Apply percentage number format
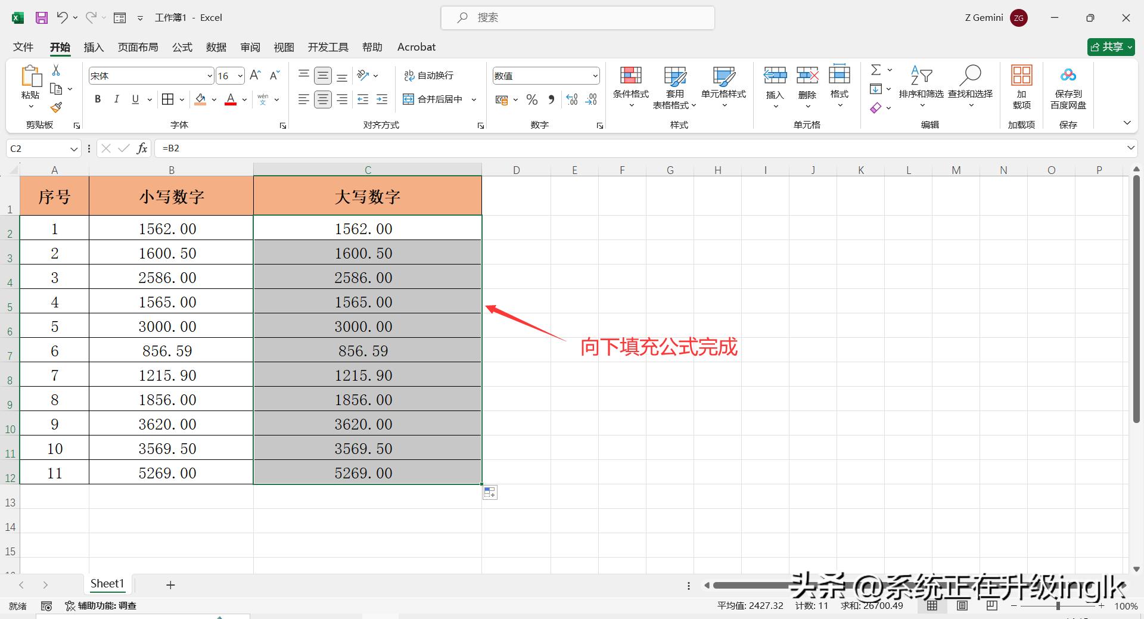This screenshot has height=619, width=1144. click(531, 99)
